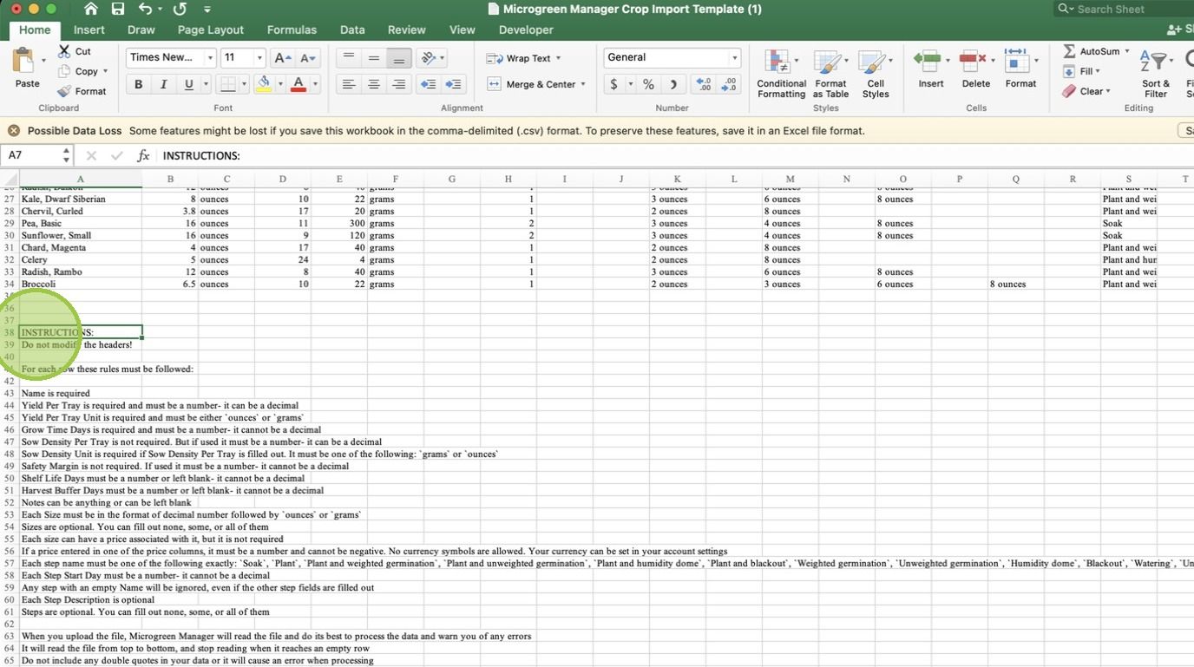The width and height of the screenshot is (1194, 667).
Task: Increase font size
Action: tap(282, 58)
